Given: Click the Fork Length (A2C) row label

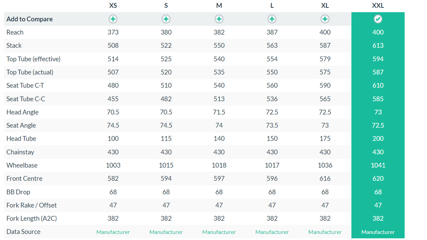Looking at the screenshot, I should [x=31, y=218].
